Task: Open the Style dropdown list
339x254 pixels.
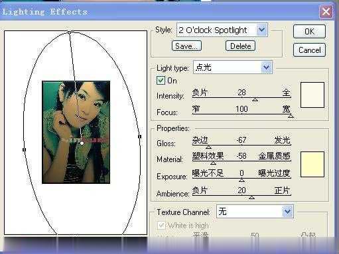Action: [262, 30]
